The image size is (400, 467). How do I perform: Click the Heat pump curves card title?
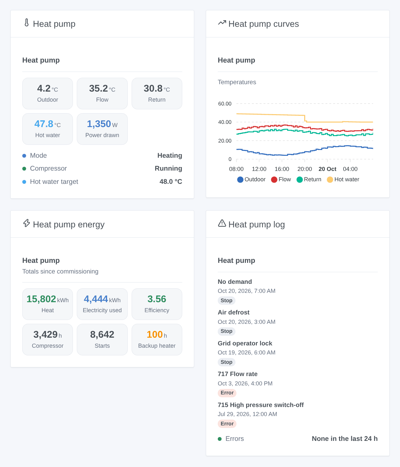(264, 24)
